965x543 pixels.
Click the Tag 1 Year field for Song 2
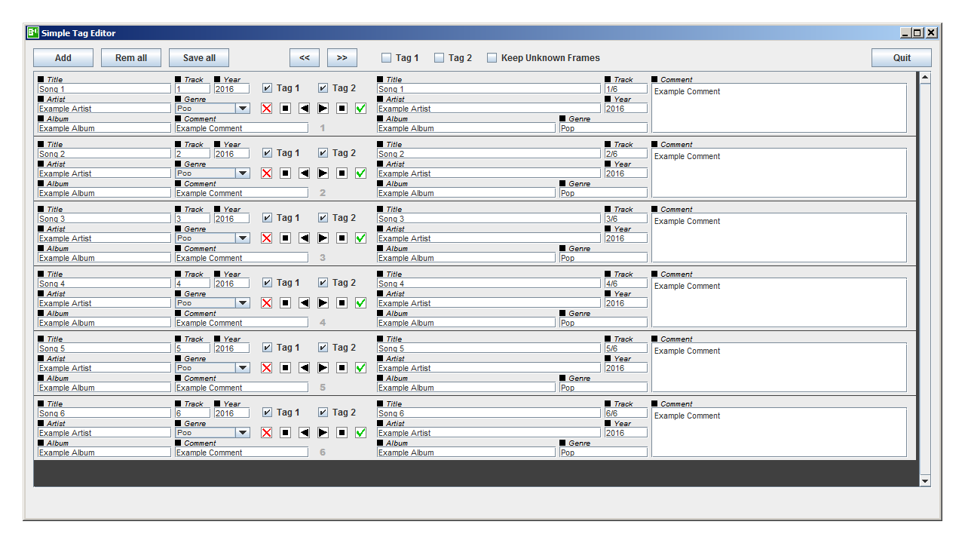(x=231, y=154)
